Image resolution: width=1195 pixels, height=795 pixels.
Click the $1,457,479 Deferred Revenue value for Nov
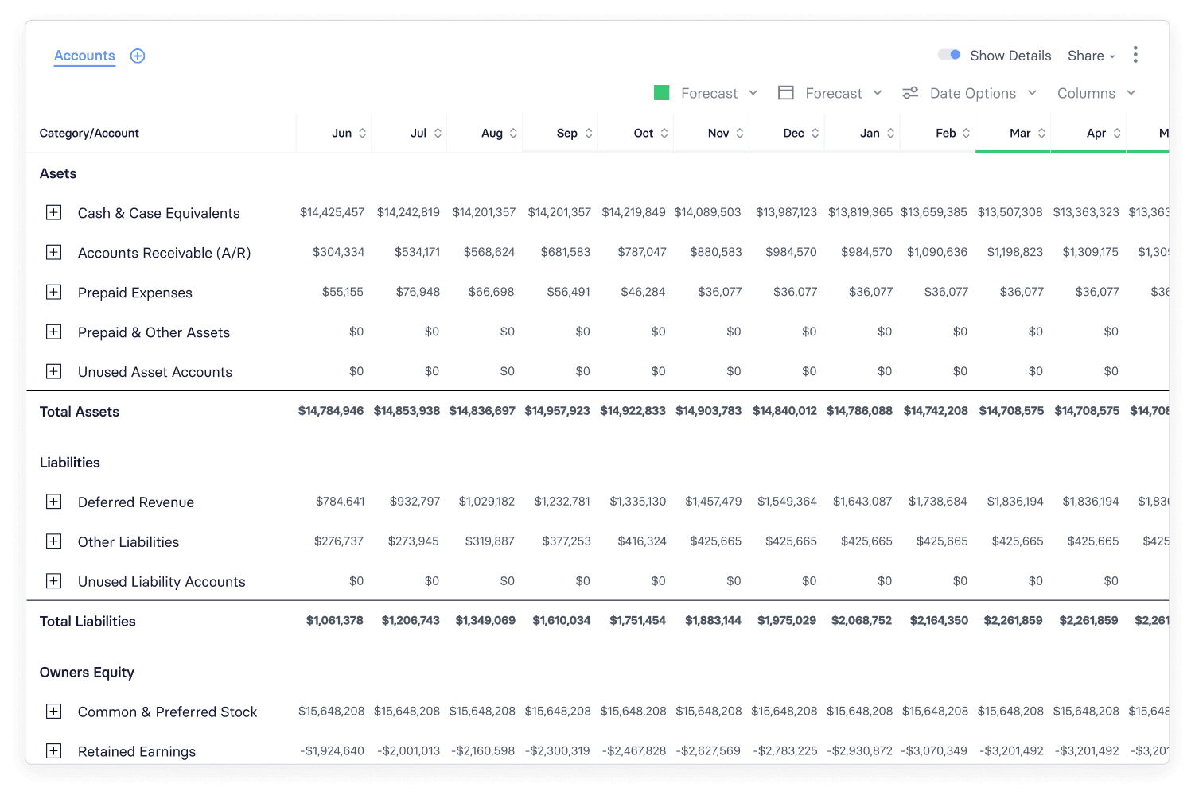pyautogui.click(x=714, y=502)
